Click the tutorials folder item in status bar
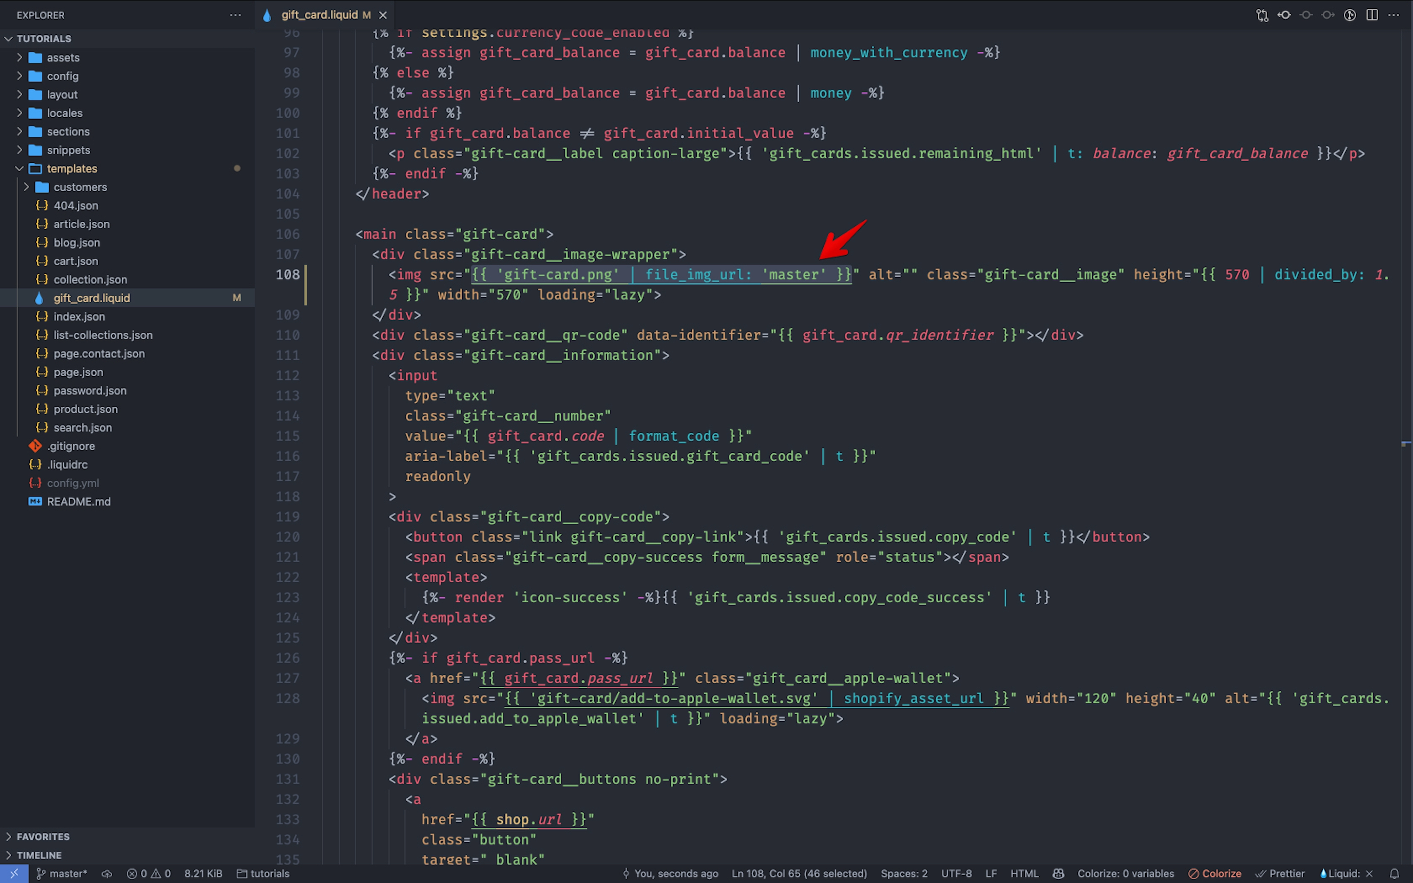Image resolution: width=1413 pixels, height=883 pixels. [263, 874]
